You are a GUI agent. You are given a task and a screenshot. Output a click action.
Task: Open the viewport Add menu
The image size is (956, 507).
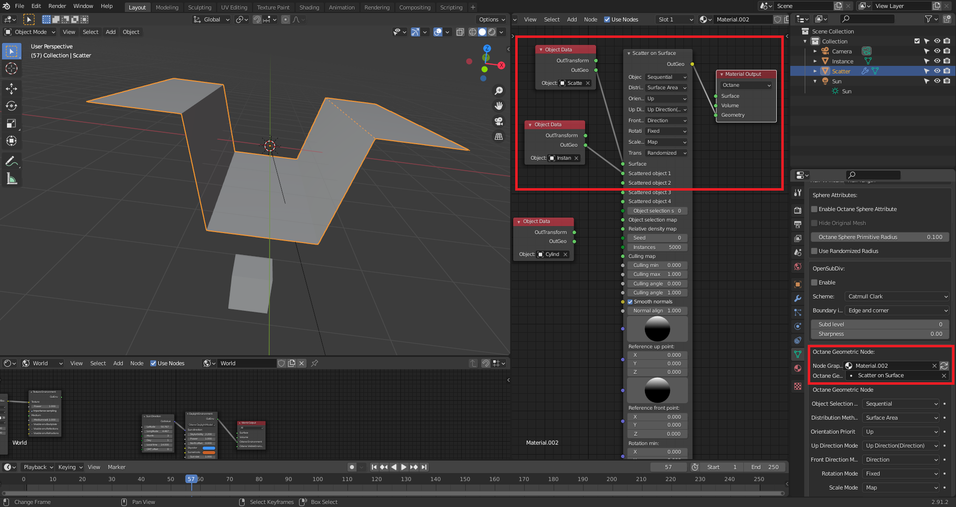[110, 32]
